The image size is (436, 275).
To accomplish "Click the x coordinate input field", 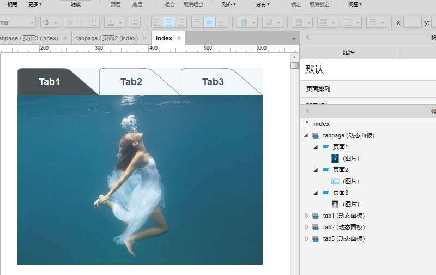I will coord(413,22).
